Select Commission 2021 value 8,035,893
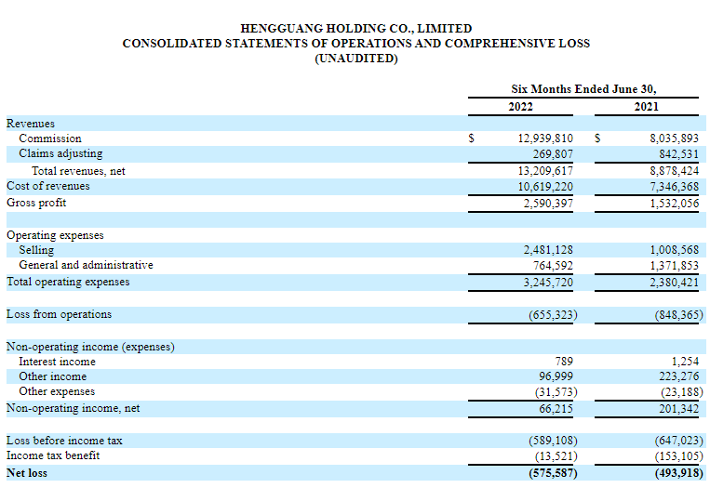710x488 pixels. pos(675,138)
